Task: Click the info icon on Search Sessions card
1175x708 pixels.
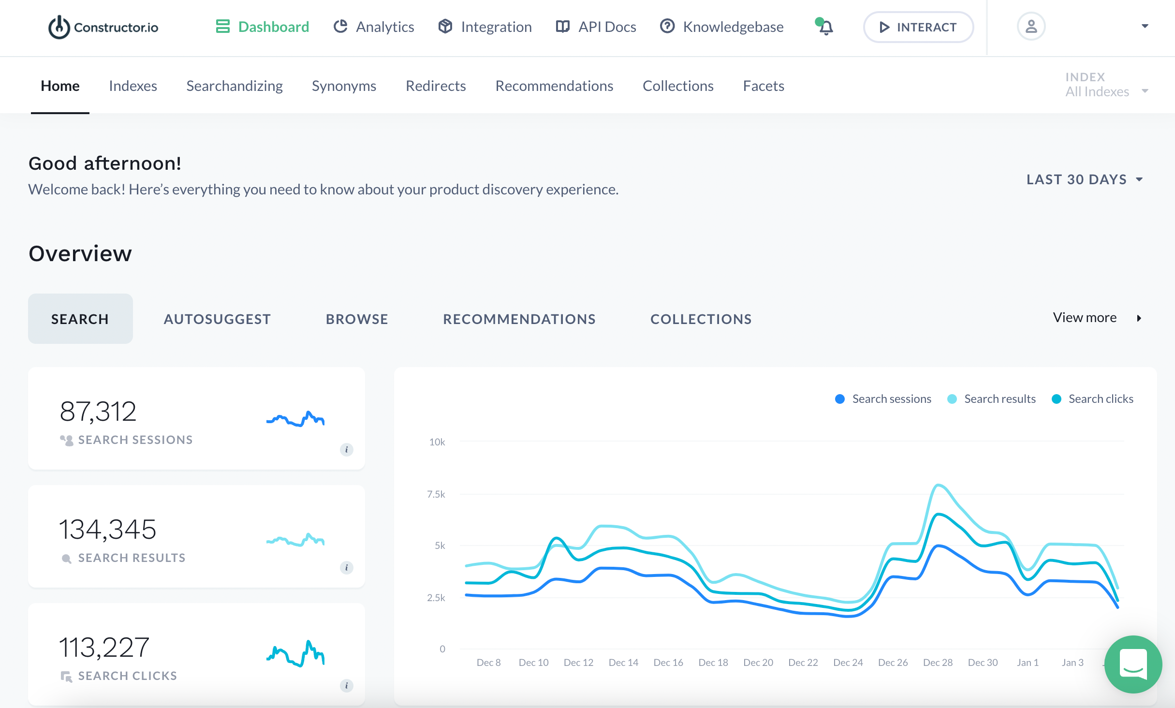Action: [346, 450]
